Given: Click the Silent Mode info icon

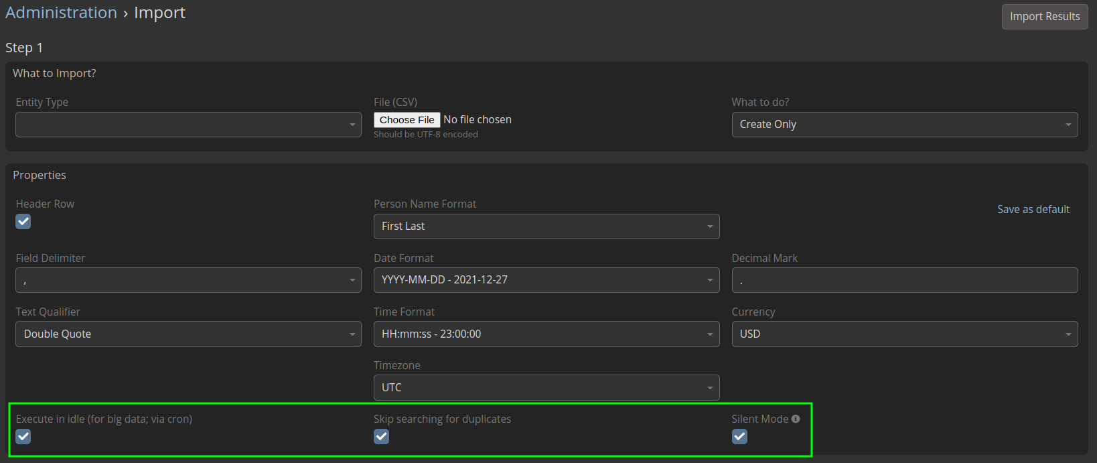Looking at the screenshot, I should tap(796, 419).
